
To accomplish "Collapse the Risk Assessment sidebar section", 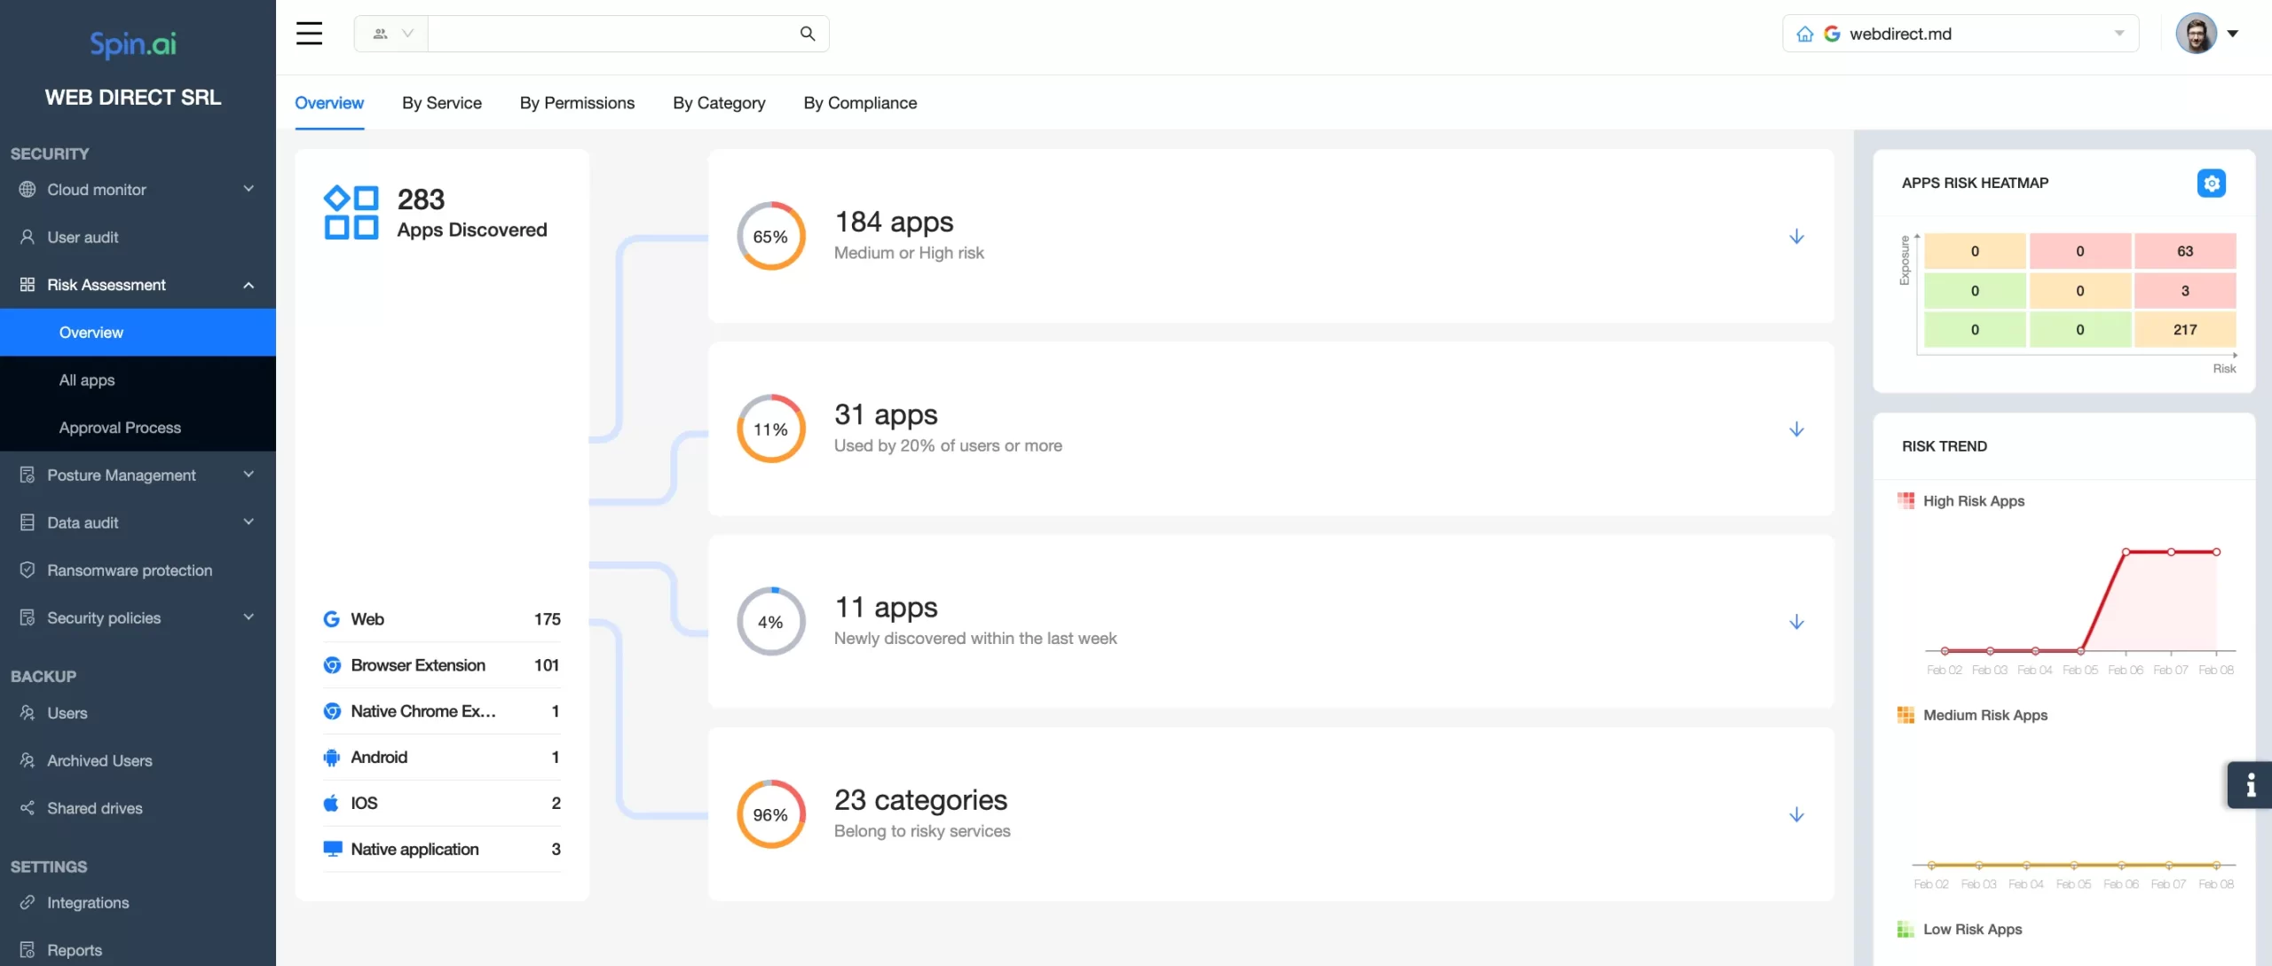I will pyautogui.click(x=248, y=285).
